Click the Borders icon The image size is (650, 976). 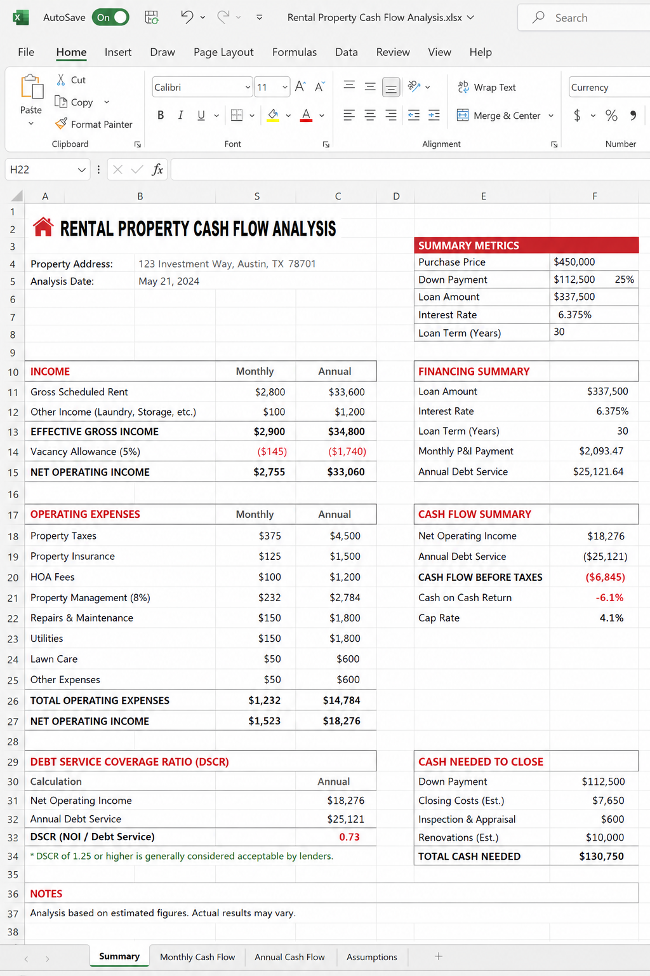tap(237, 115)
